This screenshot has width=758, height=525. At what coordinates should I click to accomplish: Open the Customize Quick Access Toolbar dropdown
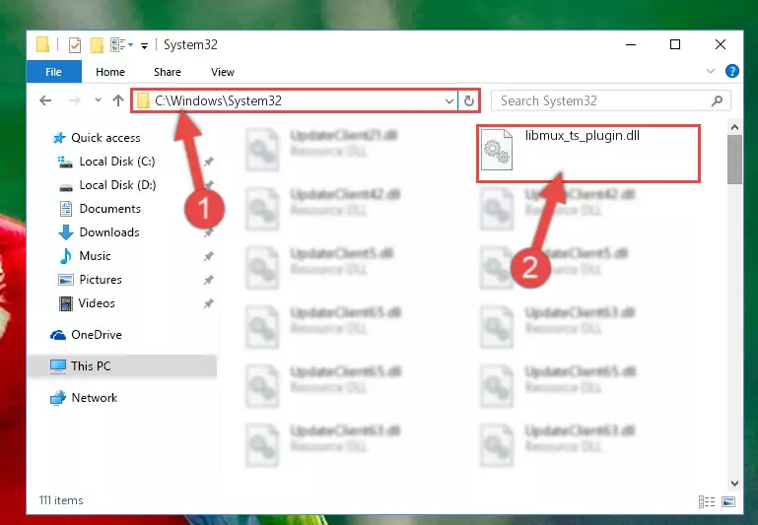pyautogui.click(x=144, y=46)
